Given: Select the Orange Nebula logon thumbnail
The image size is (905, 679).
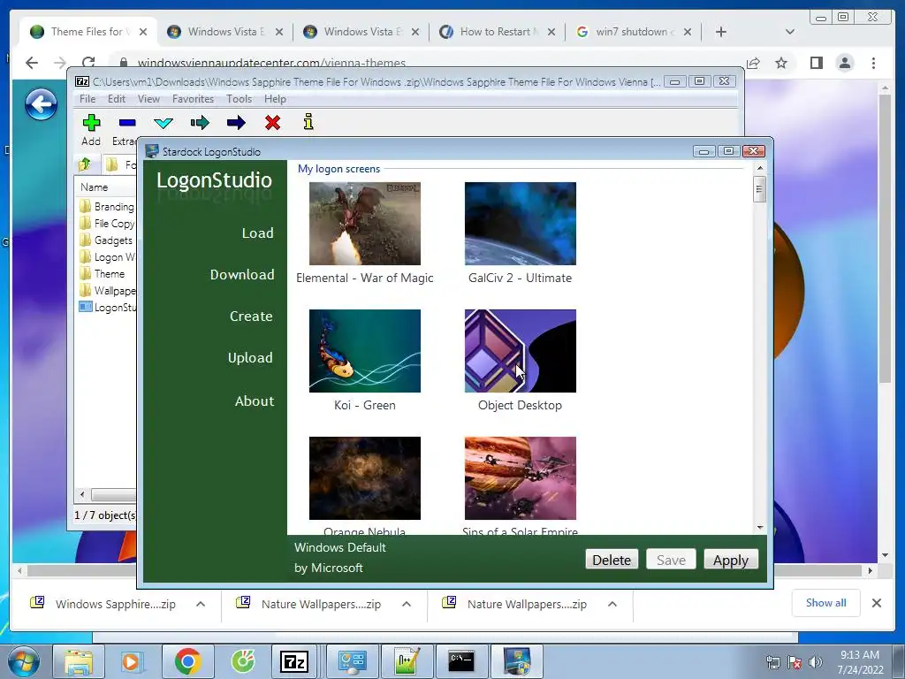Looking at the screenshot, I should (x=365, y=478).
